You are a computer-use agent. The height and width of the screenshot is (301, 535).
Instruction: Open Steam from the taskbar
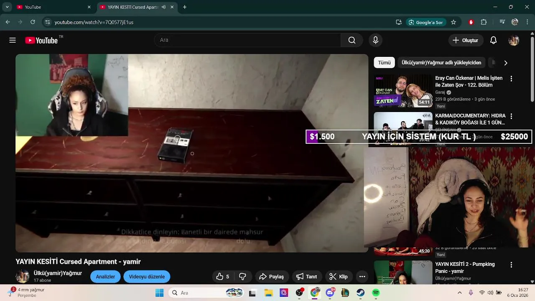(360, 293)
